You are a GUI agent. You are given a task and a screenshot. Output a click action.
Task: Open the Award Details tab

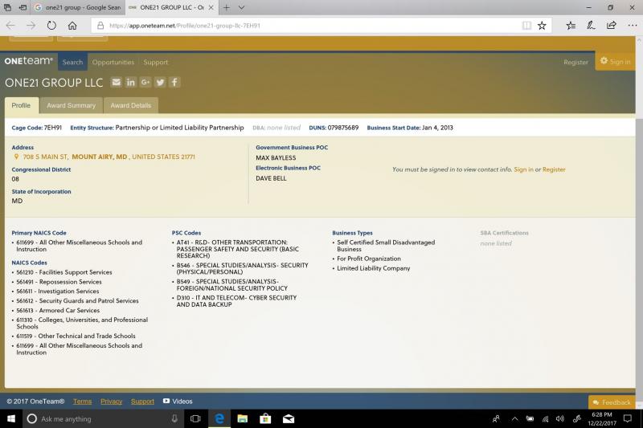131,105
